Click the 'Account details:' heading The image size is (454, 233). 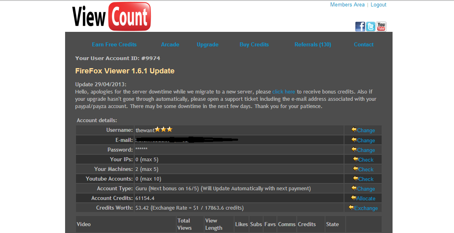(x=97, y=121)
